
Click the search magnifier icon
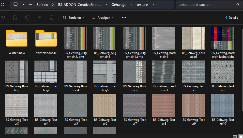[238, 5]
